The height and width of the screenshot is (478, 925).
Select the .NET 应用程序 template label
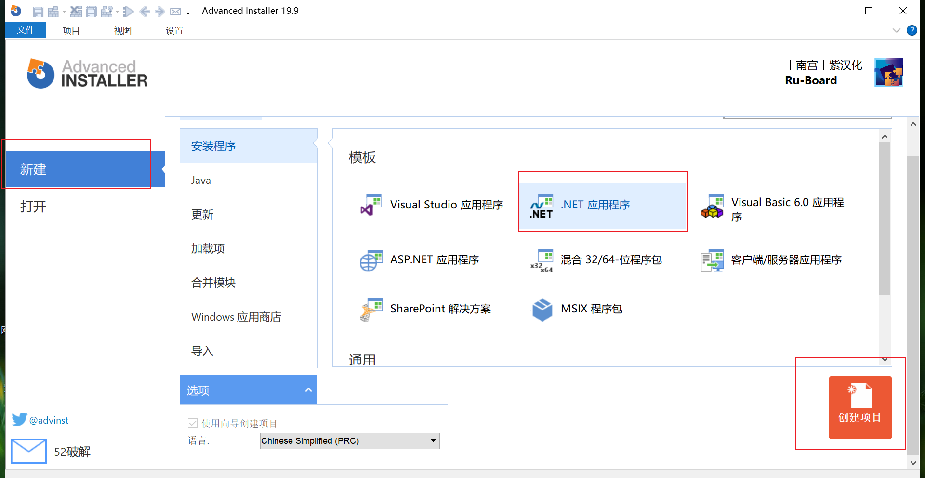[x=595, y=205]
